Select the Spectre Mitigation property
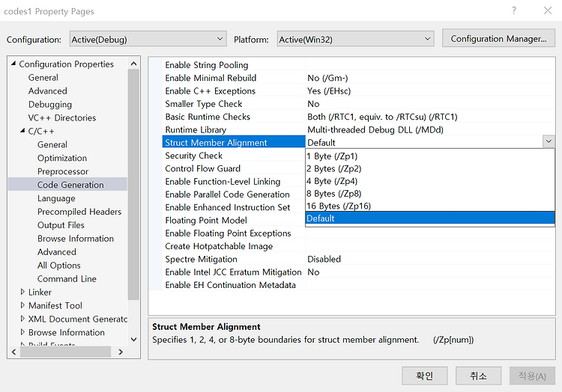This screenshot has width=562, height=392. tap(201, 259)
